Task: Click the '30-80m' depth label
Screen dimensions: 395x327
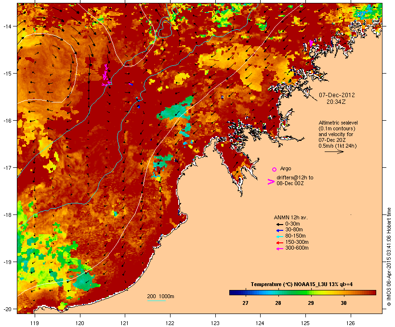Action: (x=294, y=230)
